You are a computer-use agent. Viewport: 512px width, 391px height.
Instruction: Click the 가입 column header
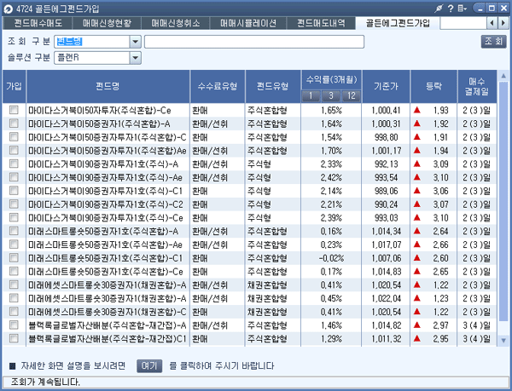[x=14, y=86]
